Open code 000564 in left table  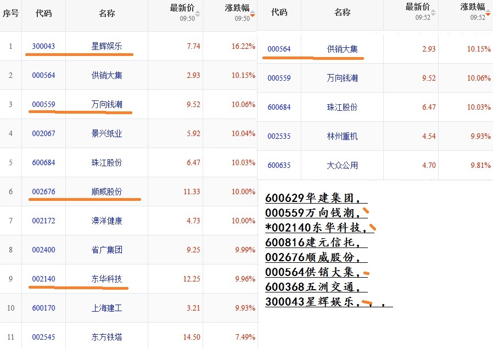coord(43,75)
